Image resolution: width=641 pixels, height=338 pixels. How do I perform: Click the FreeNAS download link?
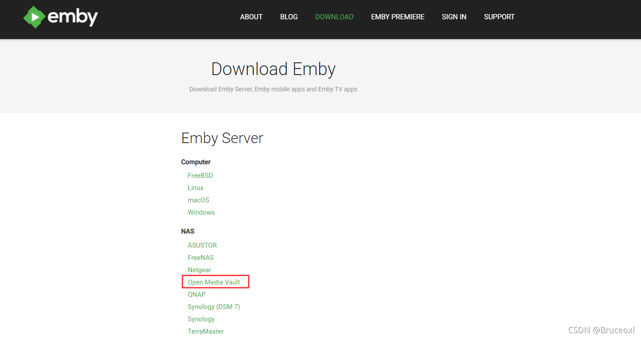(x=201, y=258)
